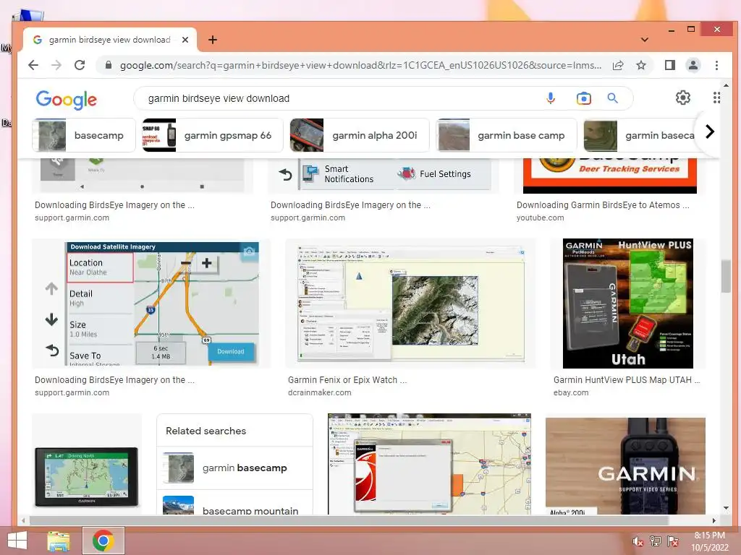Image resolution: width=741 pixels, height=555 pixels.
Task: Click Chrome icon in taskbar
Action: coord(103,541)
